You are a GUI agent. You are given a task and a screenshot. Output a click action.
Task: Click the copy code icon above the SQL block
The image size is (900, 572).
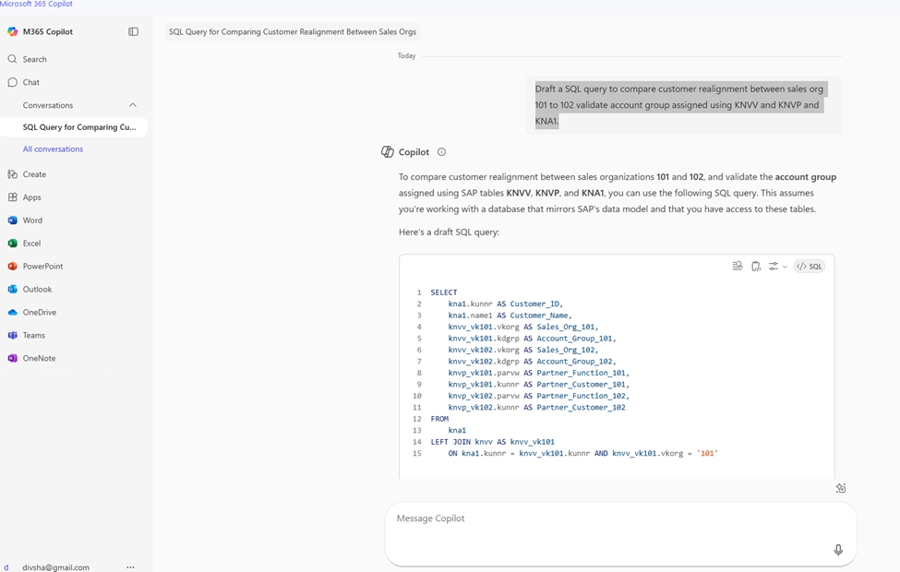click(756, 266)
